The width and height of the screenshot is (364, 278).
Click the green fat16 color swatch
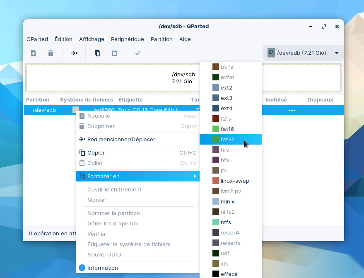pyautogui.click(x=215, y=129)
